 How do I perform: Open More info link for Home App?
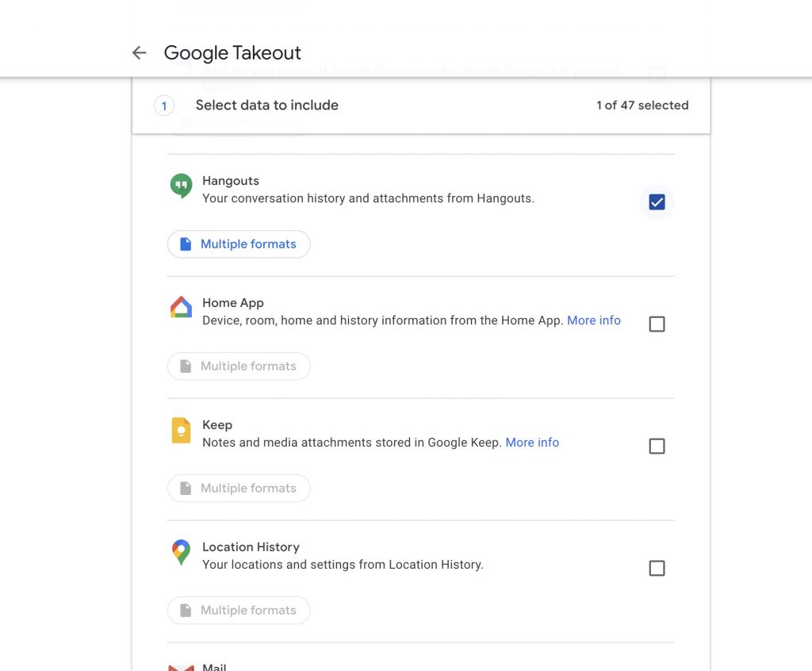click(593, 320)
